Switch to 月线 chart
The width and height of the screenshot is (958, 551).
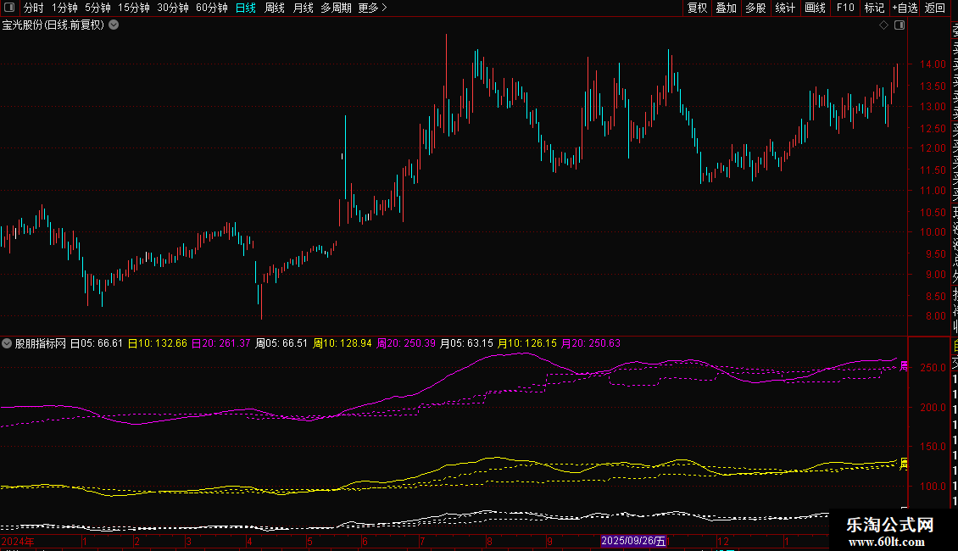[303, 8]
